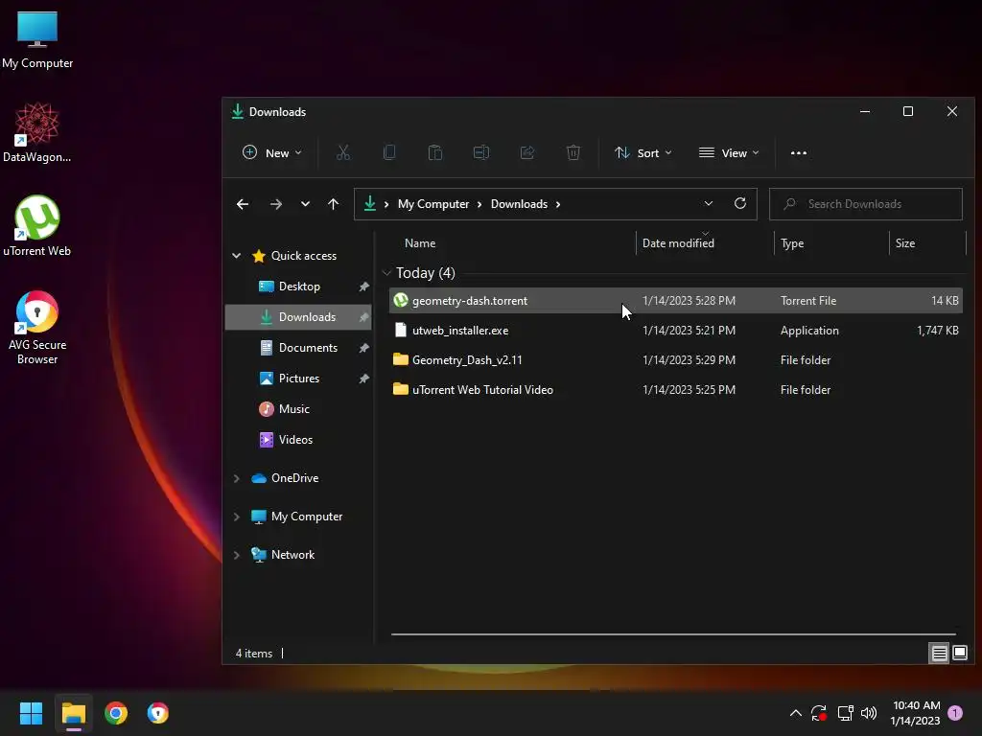Expand the OneDrive tree node
This screenshot has height=736, width=982.
coord(236,478)
